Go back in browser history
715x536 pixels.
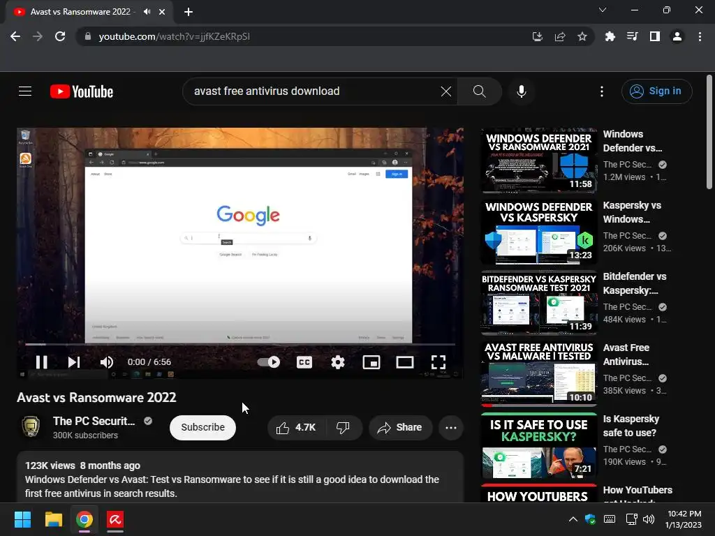[x=15, y=36]
